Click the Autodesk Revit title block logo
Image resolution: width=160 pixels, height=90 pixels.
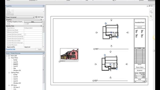pyautogui.click(x=140, y=22)
